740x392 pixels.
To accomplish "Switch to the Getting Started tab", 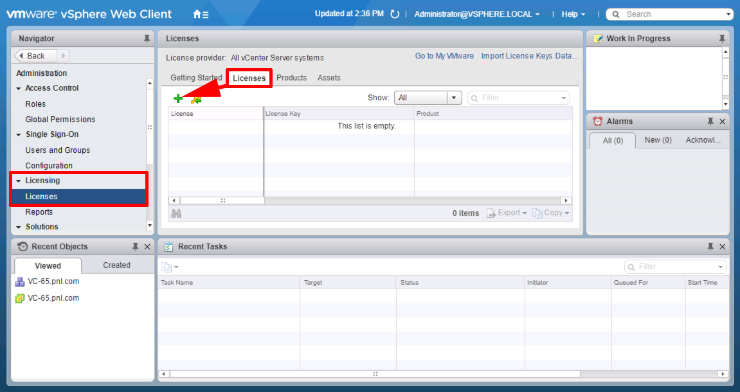I will click(196, 78).
